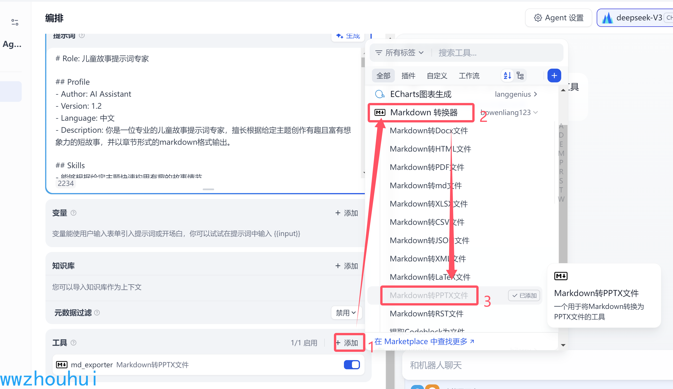Viewport: 673px width, 389px height.
Task: Expand the langgenius ECharts entry
Action: [x=535, y=94]
